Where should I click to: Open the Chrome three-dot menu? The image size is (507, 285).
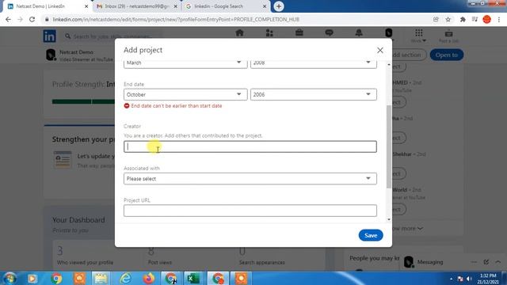(x=499, y=19)
